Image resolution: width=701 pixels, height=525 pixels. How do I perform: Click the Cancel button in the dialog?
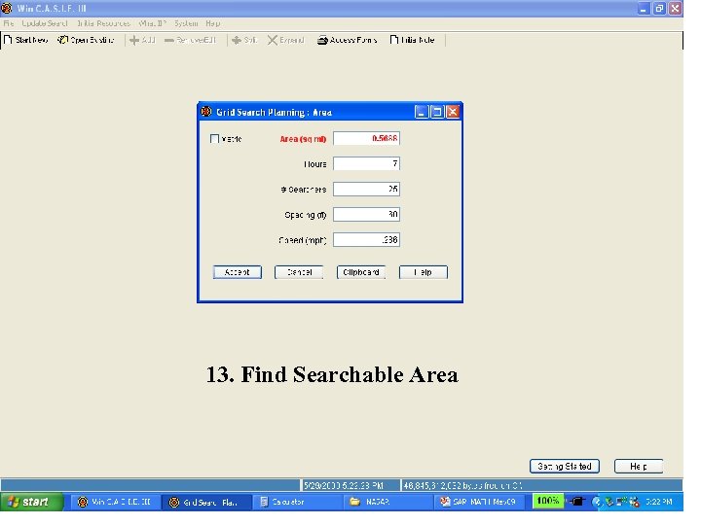click(x=299, y=272)
